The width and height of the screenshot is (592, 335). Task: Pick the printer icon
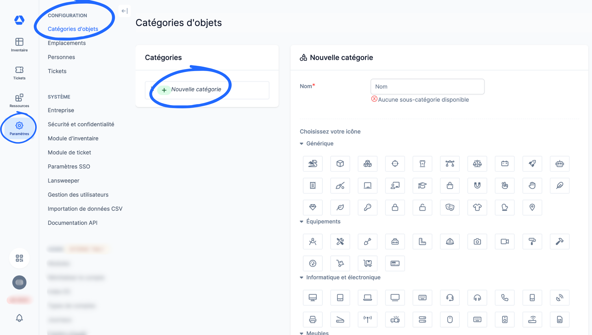(312, 319)
